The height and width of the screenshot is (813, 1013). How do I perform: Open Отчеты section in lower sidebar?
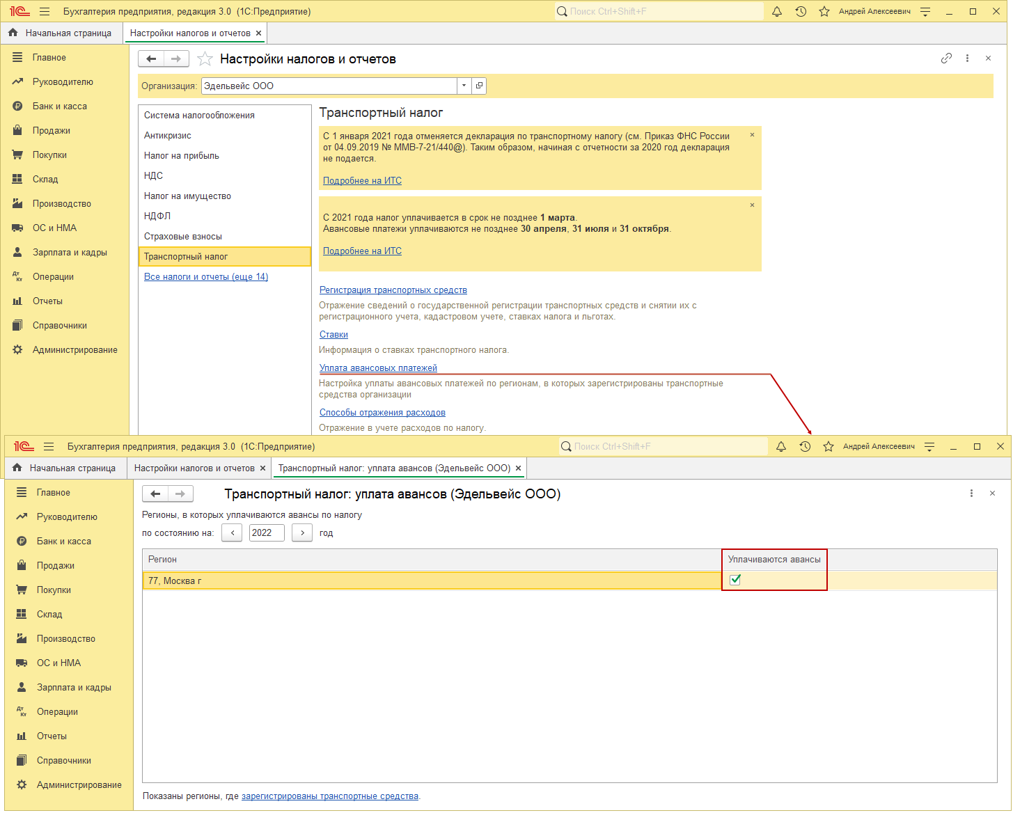tap(52, 736)
